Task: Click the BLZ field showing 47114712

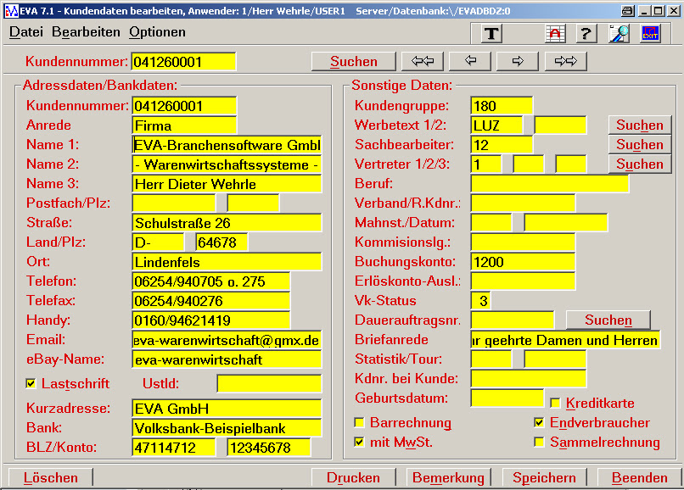Action: pyautogui.click(x=174, y=448)
